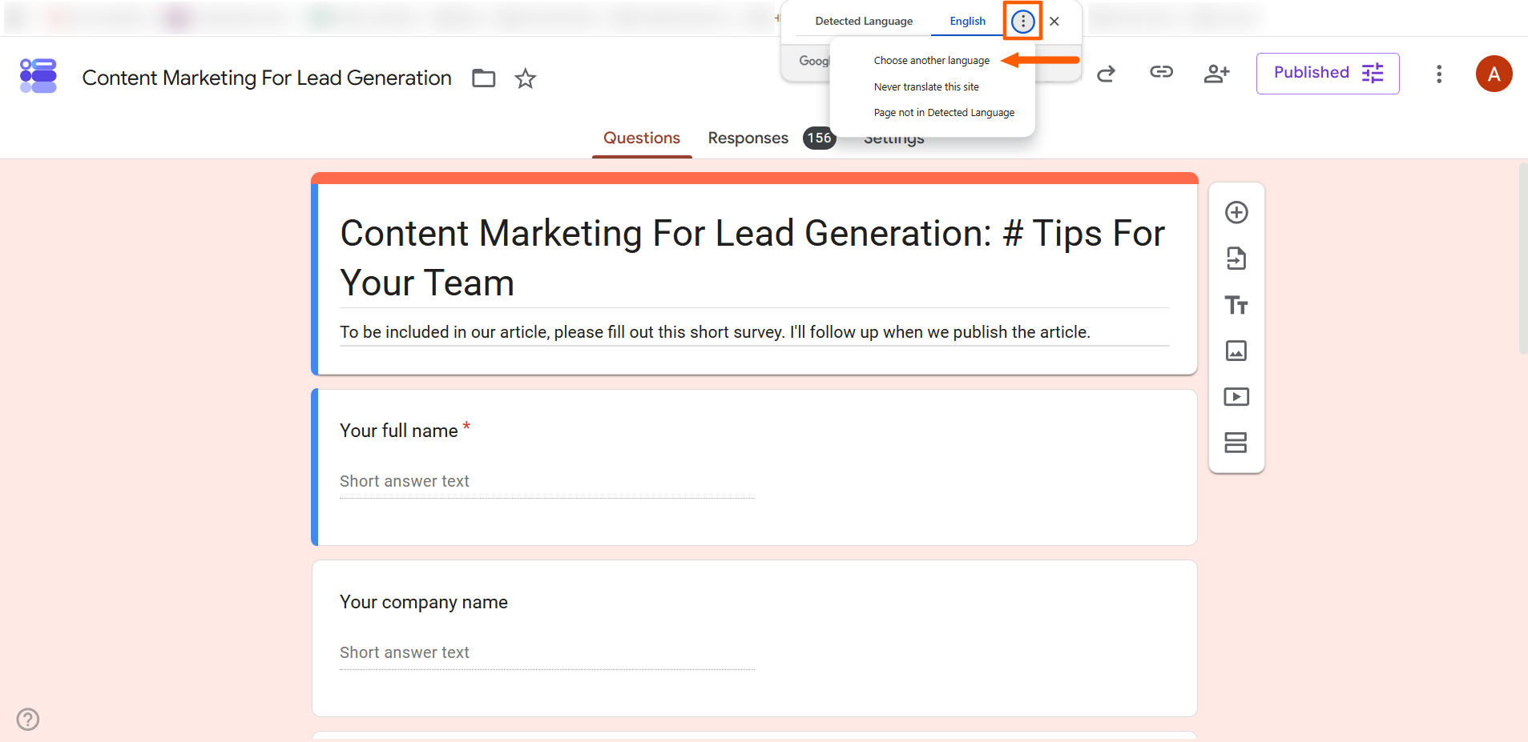Viewport: 1528px width, 742px height.
Task: Click the redo arrow icon
Action: point(1107,74)
